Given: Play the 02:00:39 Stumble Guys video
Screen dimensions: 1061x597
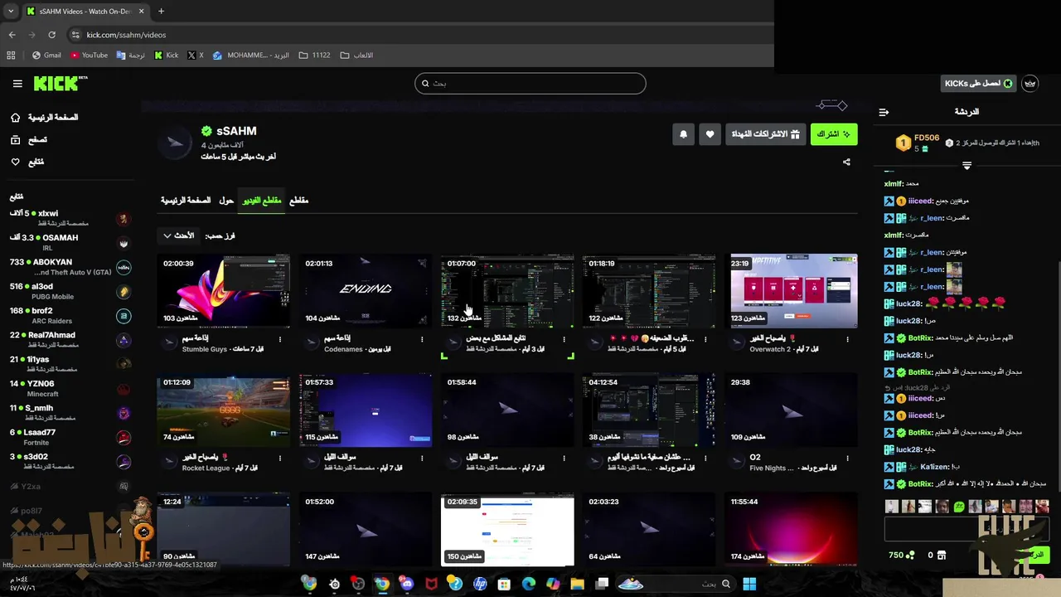Looking at the screenshot, I should (224, 291).
